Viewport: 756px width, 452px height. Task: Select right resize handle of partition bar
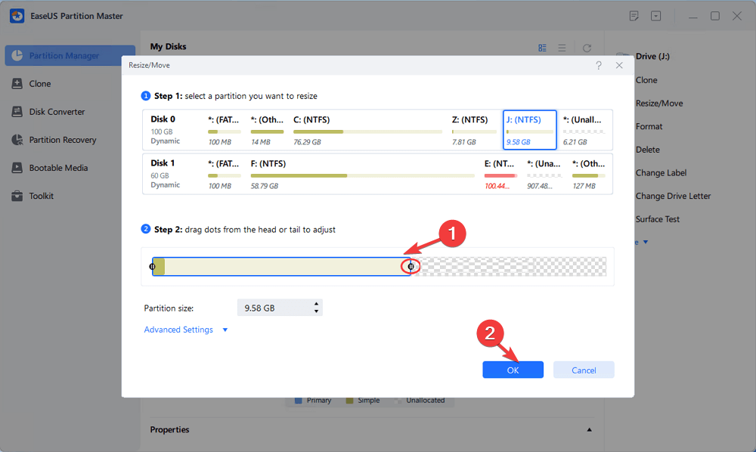coord(411,267)
